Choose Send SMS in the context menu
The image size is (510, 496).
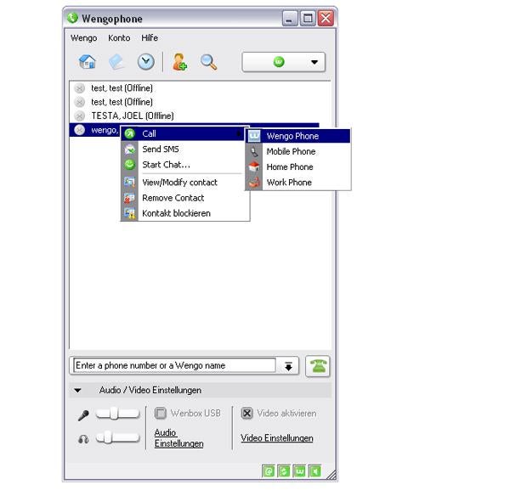click(185, 149)
